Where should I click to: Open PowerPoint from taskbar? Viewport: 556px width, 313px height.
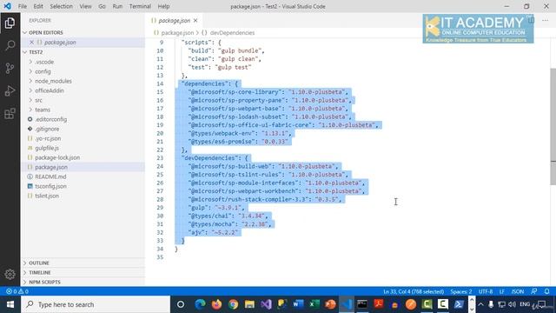pyautogui.click(x=330, y=304)
